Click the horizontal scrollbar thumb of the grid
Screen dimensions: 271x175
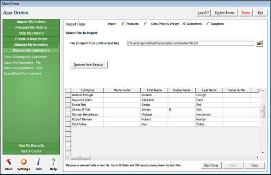pos(80,158)
